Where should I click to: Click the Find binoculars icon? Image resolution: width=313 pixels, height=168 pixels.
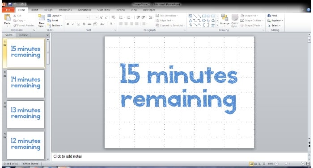coord(269,16)
